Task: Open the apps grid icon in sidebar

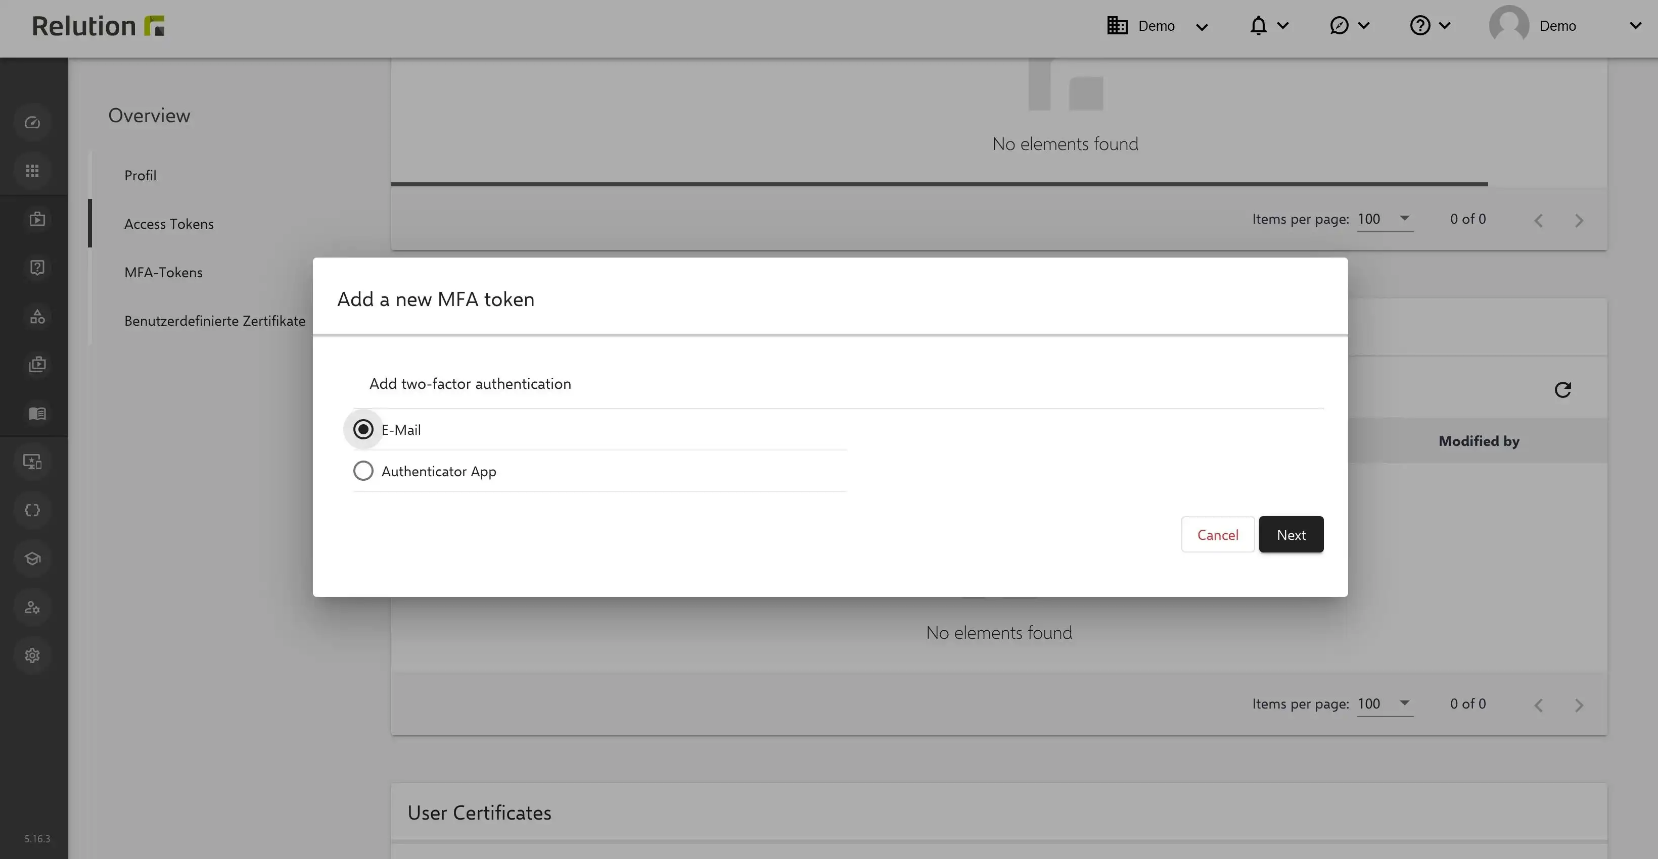Action: point(33,170)
